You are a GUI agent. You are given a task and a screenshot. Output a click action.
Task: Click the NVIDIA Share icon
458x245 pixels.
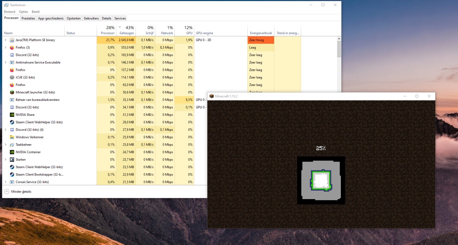(x=12, y=115)
